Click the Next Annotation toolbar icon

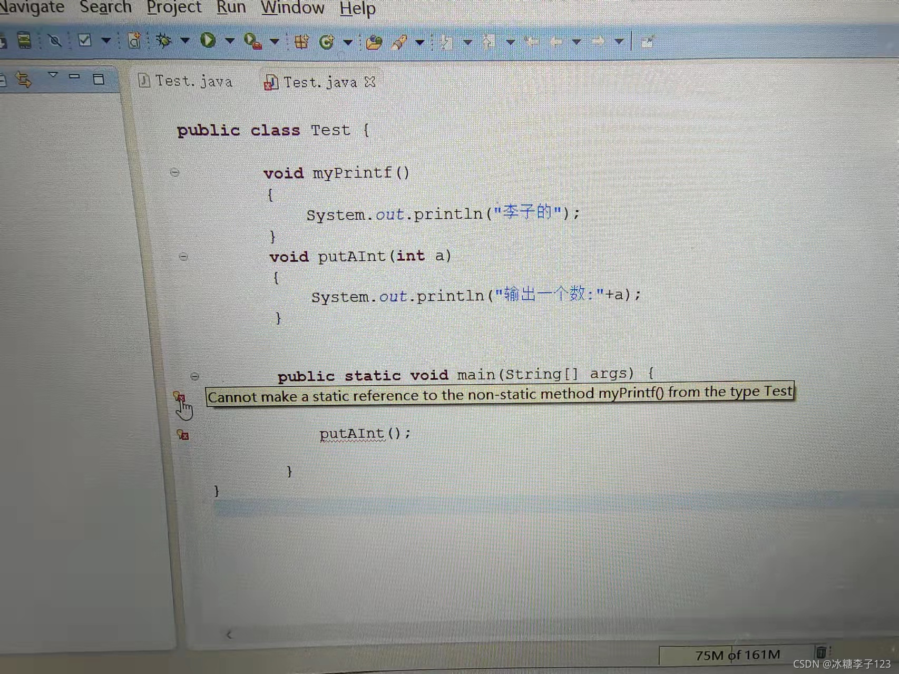click(x=446, y=42)
